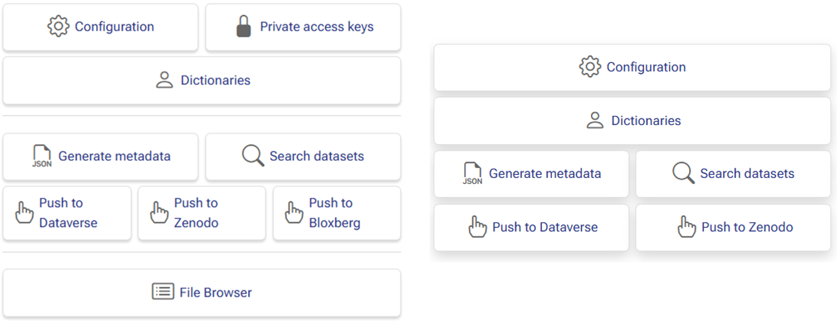Choose Push to Dataverse in the left panel
Image resolution: width=837 pixels, height=325 pixels.
[67, 213]
